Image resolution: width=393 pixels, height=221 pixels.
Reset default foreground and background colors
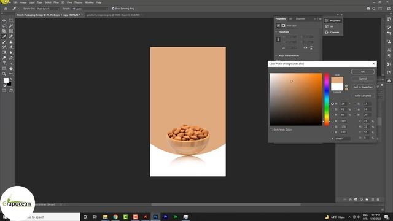tap(4, 85)
